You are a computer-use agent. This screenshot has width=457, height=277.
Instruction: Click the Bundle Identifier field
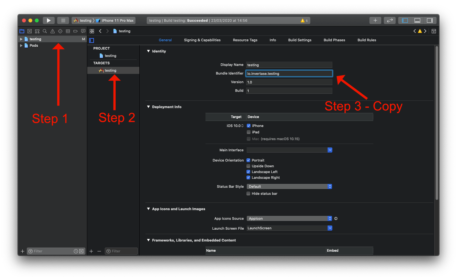click(289, 74)
